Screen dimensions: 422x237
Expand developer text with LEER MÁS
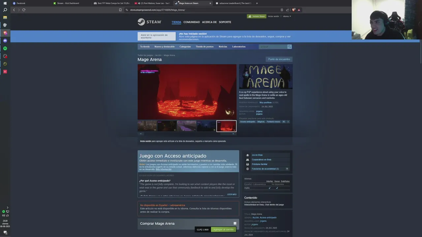[232, 194]
